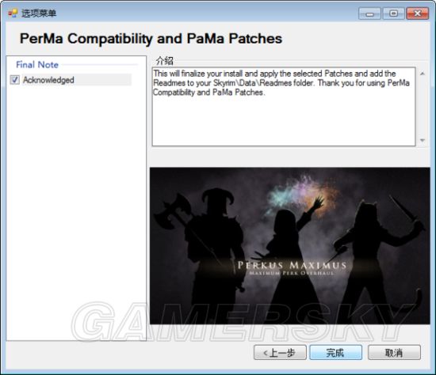Minimize the 选项菜单 window

[369, 13]
